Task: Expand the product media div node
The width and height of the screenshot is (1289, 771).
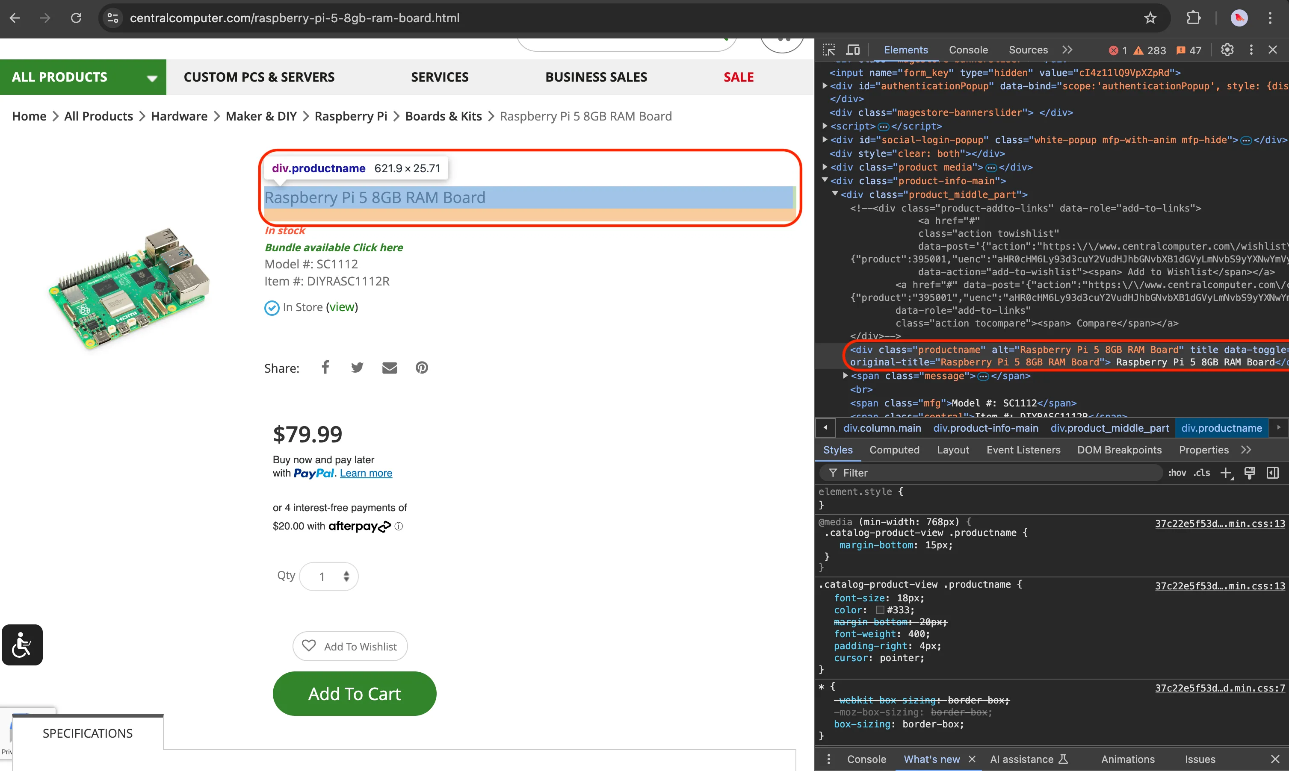Action: pyautogui.click(x=825, y=167)
